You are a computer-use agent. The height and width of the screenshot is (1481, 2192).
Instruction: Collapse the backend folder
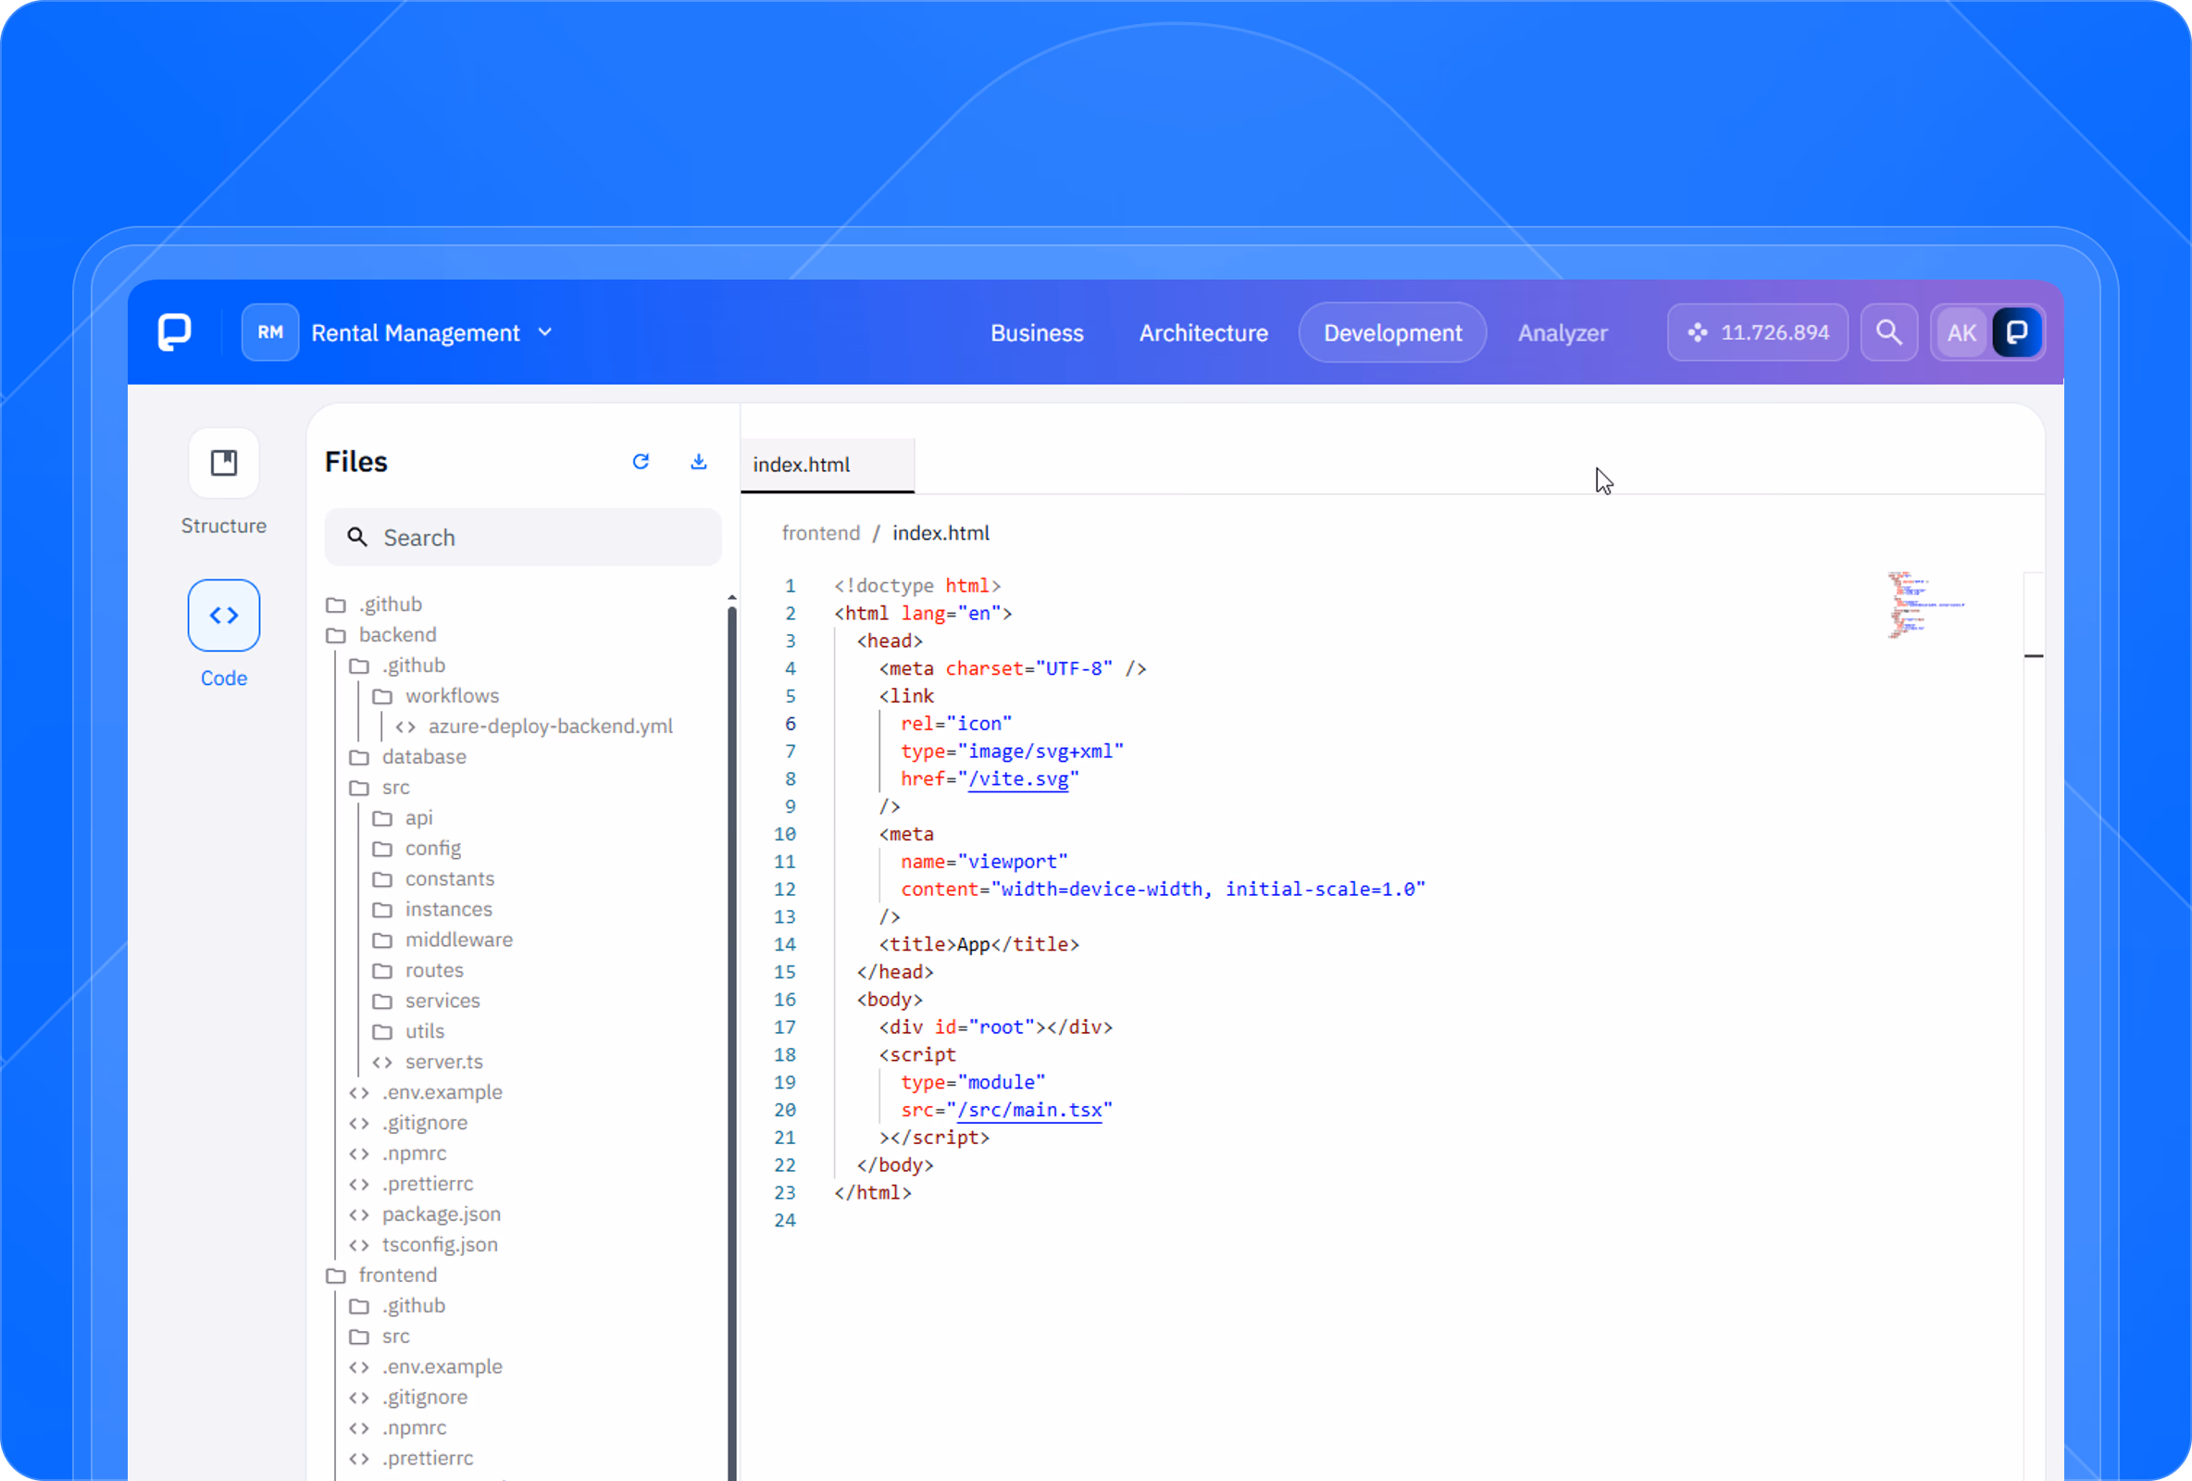[x=381, y=635]
